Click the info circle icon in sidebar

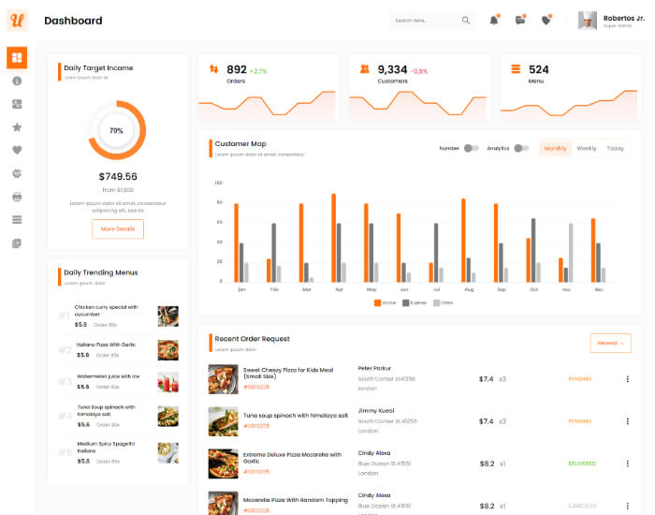[17, 81]
